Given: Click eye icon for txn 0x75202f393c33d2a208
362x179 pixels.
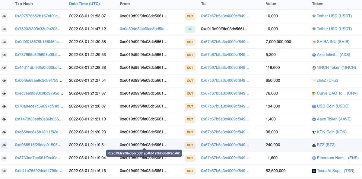Looking at the screenshot, I should tap(4, 29).
